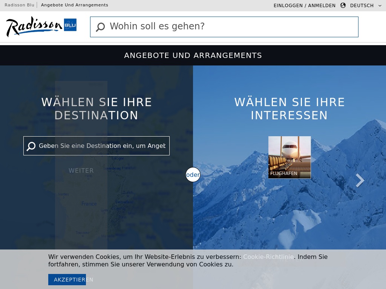Click the globe language icon
This screenshot has height=289, width=386.
click(x=343, y=5)
